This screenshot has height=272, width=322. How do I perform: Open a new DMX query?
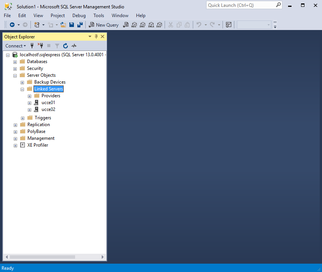143,25
